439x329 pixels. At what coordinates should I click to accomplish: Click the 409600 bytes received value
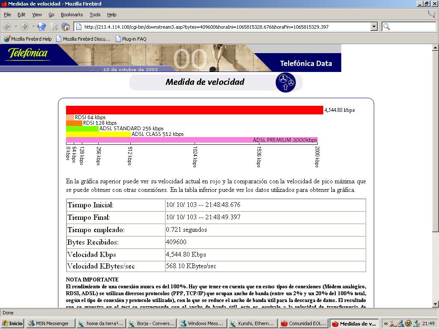pos(176,242)
